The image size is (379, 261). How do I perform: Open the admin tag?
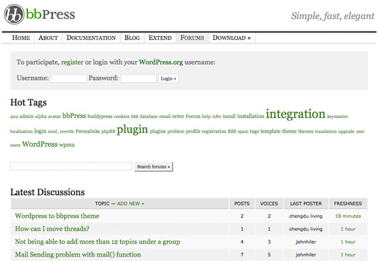26,116
